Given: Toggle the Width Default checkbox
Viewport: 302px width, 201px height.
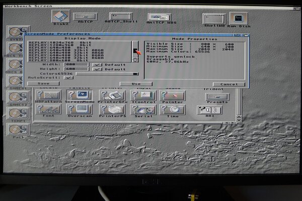Looking at the screenshot, I should tap(98, 65).
